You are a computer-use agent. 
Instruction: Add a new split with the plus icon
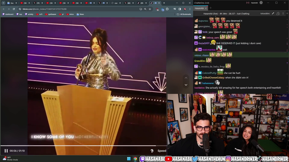click(287, 13)
